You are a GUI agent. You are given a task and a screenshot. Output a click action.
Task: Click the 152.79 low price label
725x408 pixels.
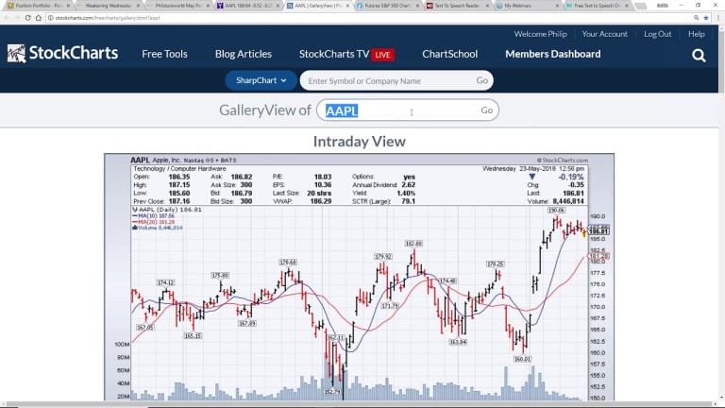tap(332, 392)
